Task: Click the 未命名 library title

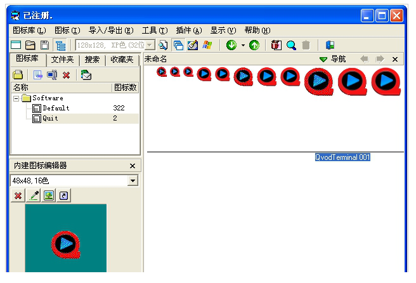Action: pyautogui.click(x=156, y=59)
